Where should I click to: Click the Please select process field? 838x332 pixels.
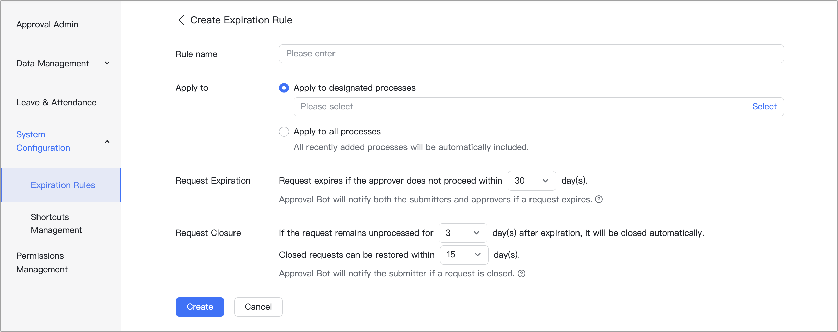coord(473,106)
